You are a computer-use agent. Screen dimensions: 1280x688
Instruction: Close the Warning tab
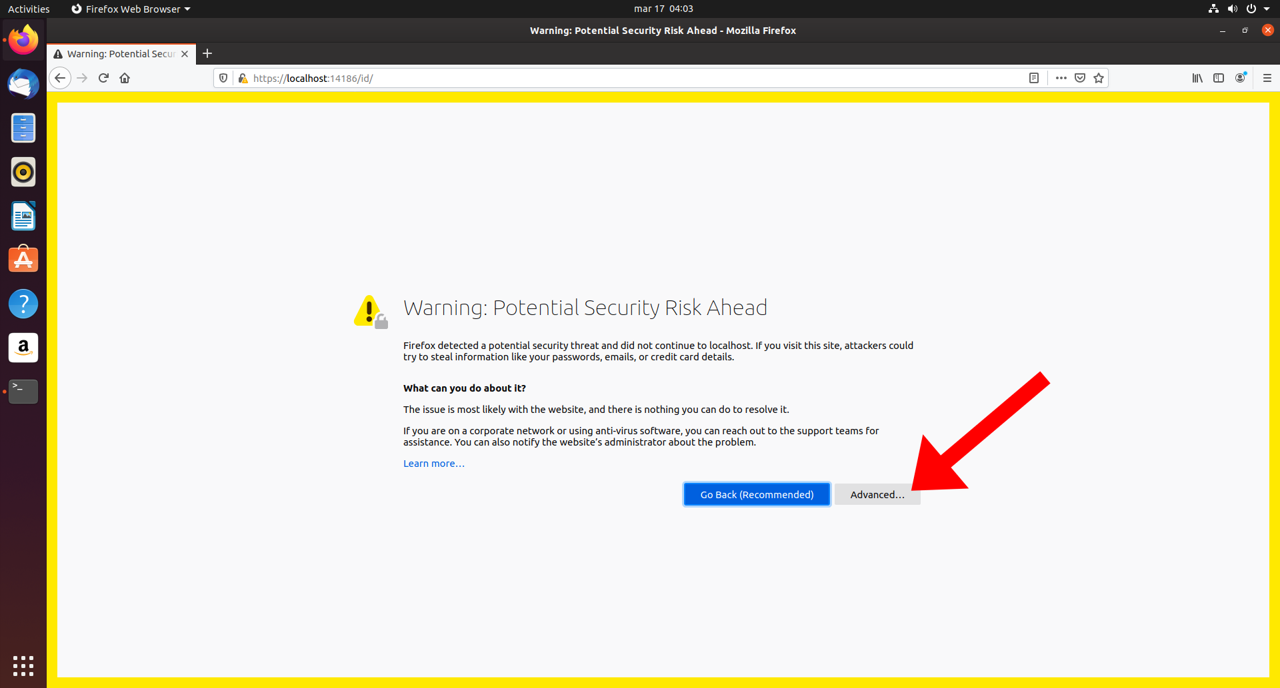tap(185, 54)
